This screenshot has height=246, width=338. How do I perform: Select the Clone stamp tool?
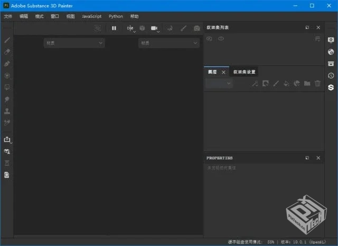[x=7, y=111]
